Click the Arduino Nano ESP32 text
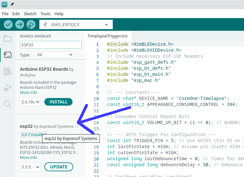Viewport: 244px width, 177px height. point(38,88)
